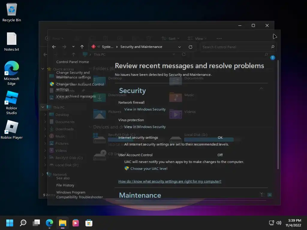Image resolution: width=307 pixels, height=230 pixels.
Task: Collapse the Security section chevron
Action: [x=261, y=89]
